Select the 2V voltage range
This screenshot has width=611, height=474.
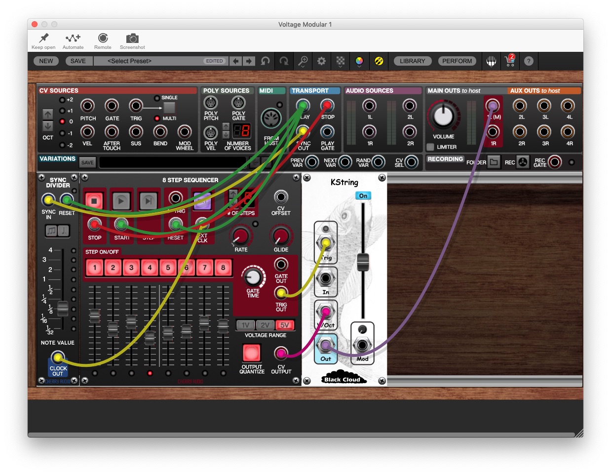[265, 325]
